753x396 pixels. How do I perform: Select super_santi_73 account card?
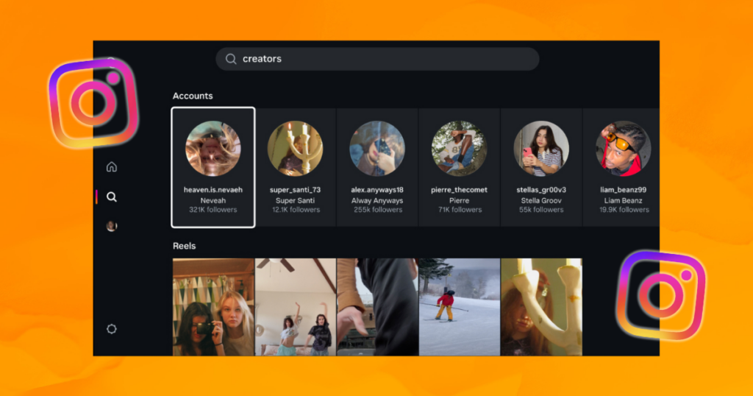[295, 167]
